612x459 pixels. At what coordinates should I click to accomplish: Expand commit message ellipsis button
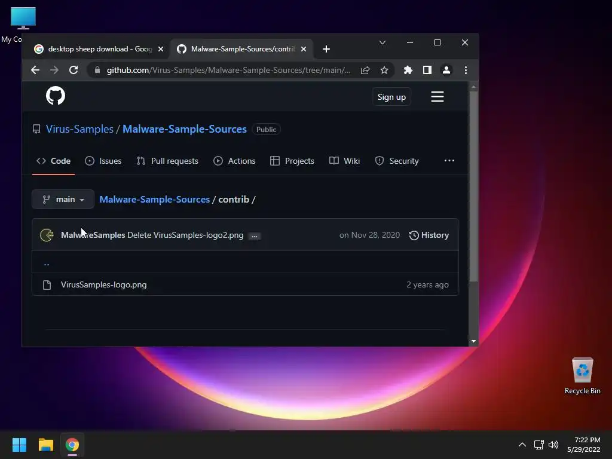pyautogui.click(x=255, y=236)
